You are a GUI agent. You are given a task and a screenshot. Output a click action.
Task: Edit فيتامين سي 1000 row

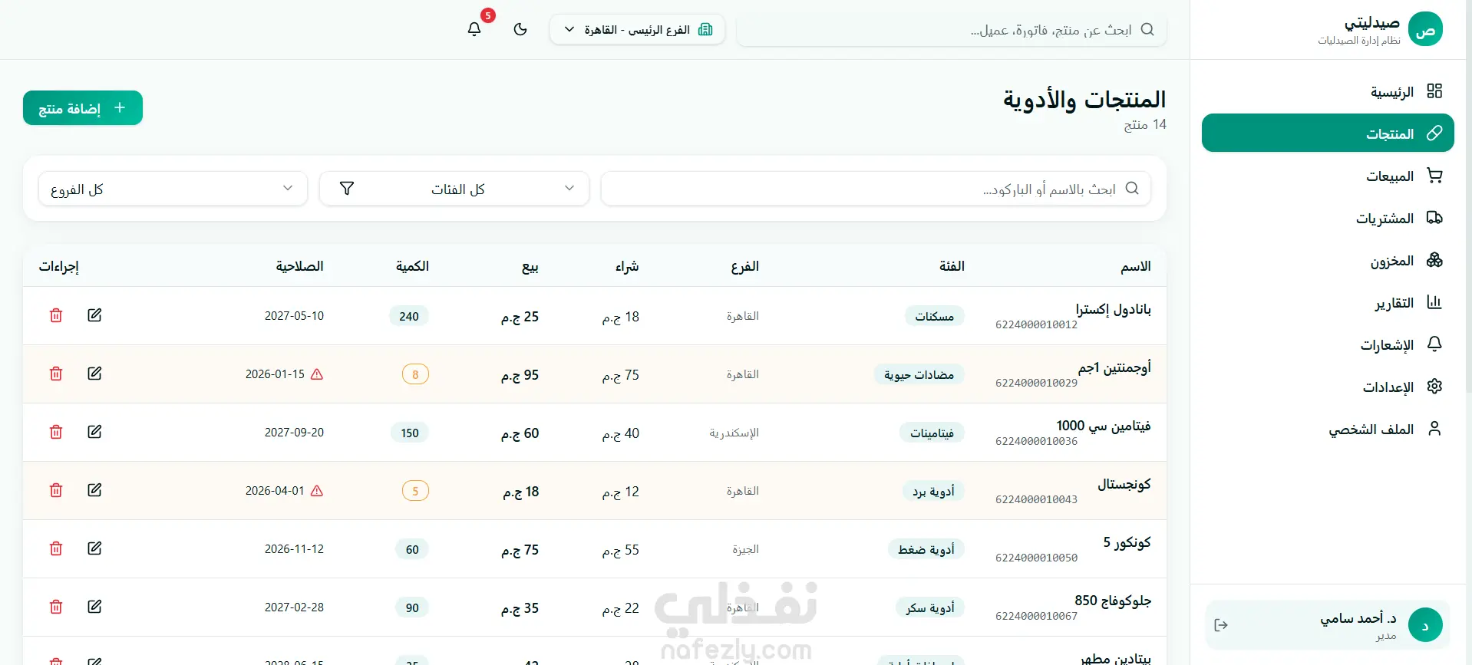(x=94, y=432)
